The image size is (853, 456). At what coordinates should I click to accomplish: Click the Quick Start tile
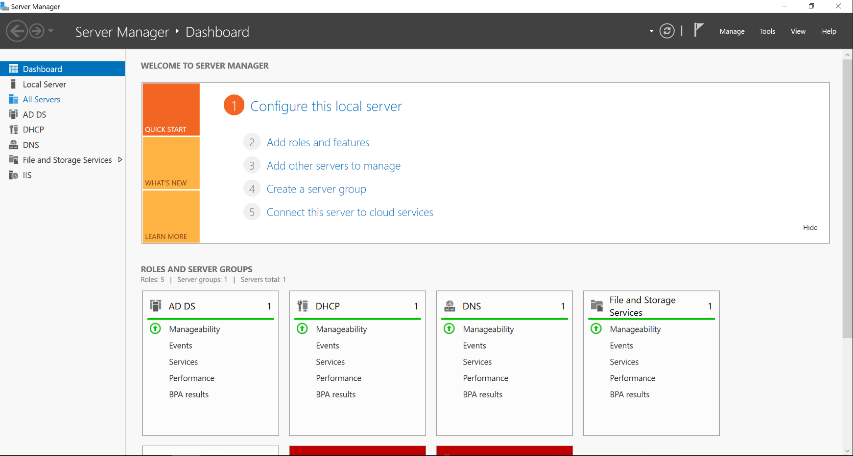point(171,109)
